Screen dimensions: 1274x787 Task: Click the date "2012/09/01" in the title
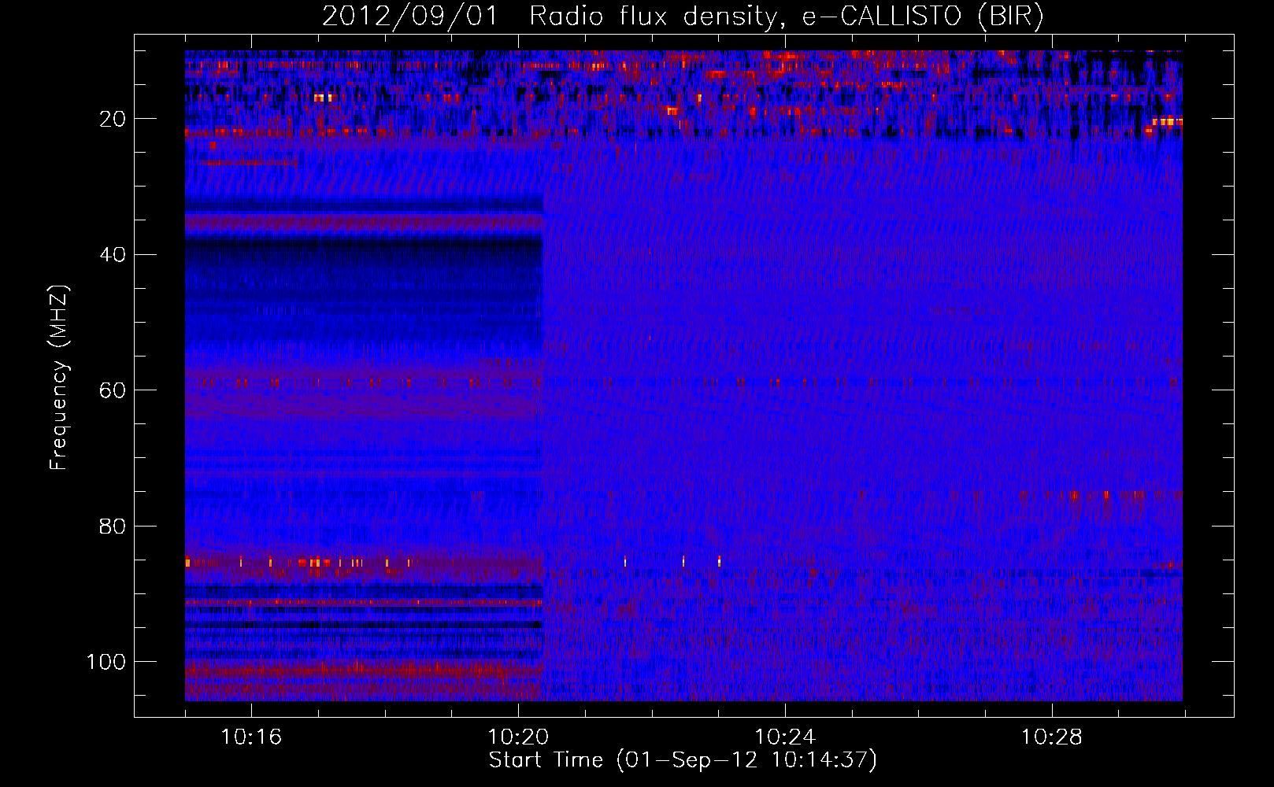point(410,17)
